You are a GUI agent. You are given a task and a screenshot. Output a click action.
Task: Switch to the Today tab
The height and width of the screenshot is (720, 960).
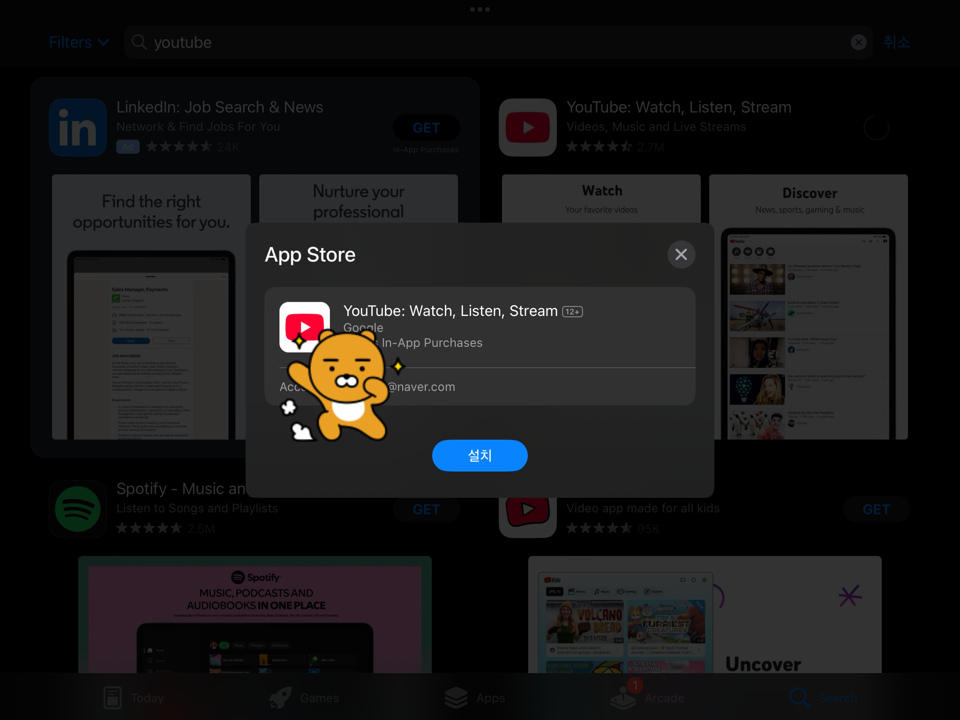[134, 698]
